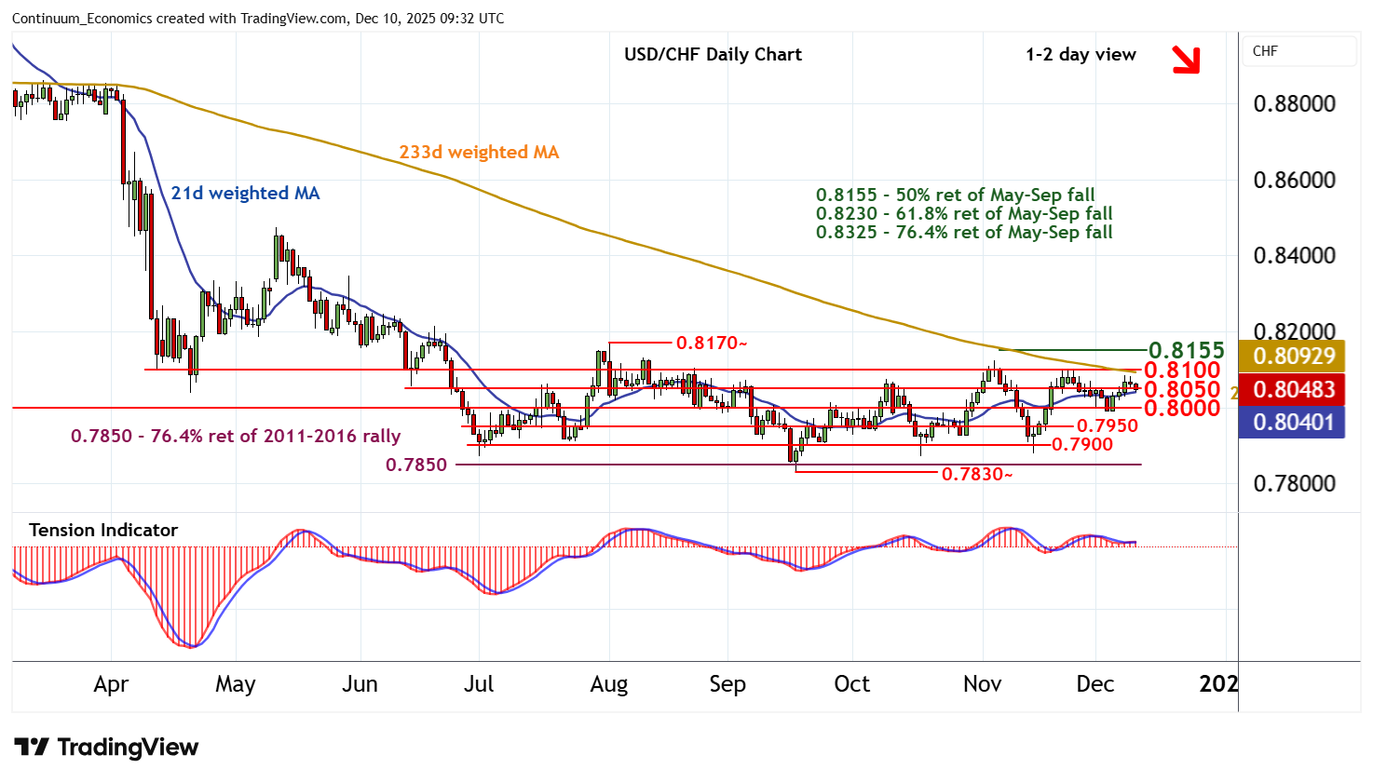Select the 21d weighted MA label
The image size is (1373, 782).
click(x=245, y=193)
